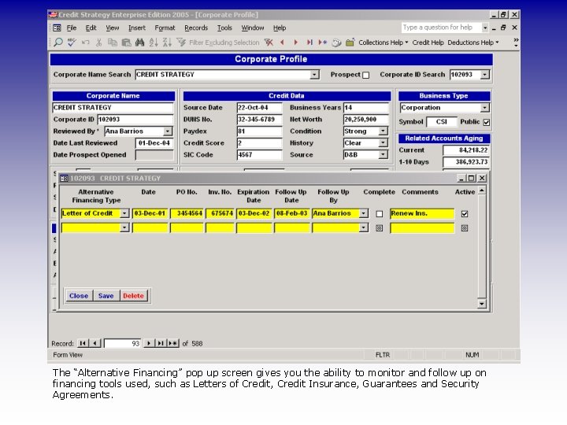
Task: Click the Close button in popup
Action: click(x=79, y=296)
